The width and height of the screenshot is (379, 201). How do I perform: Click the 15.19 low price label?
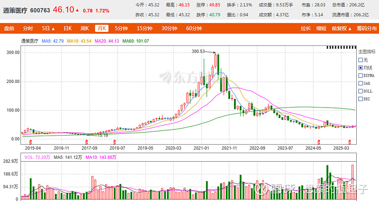tap(102, 136)
